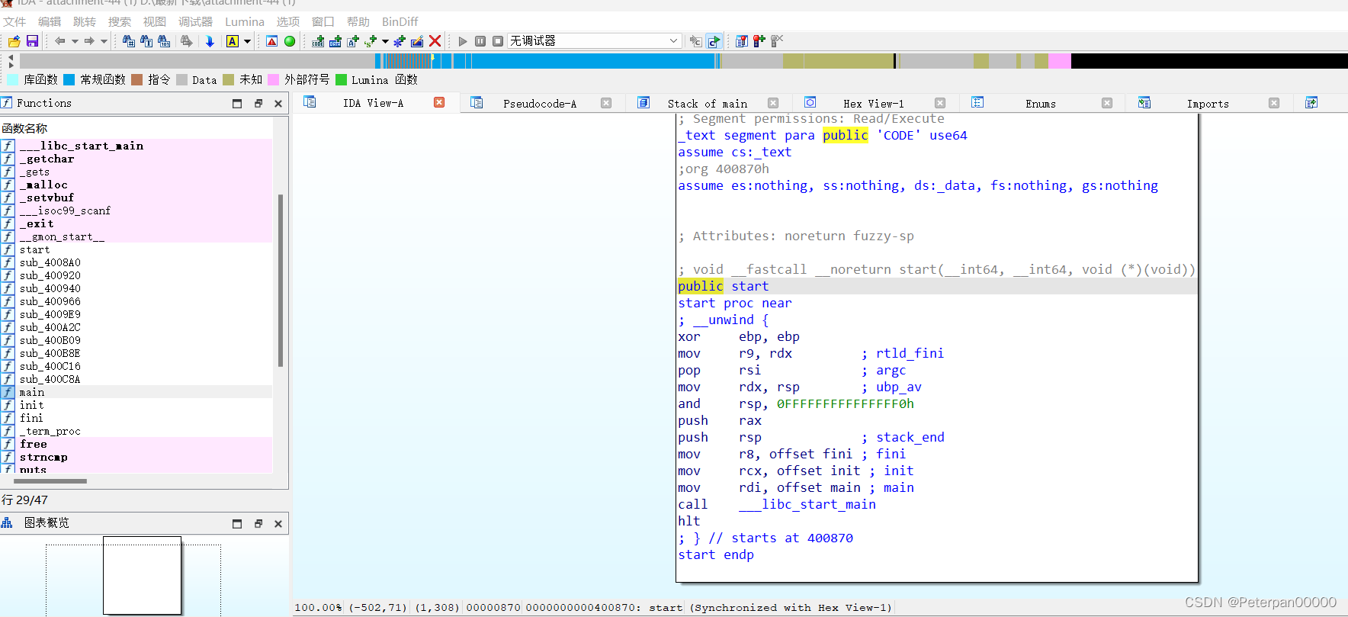Switch to the Enums tab
The image size is (1348, 617).
[1041, 104]
